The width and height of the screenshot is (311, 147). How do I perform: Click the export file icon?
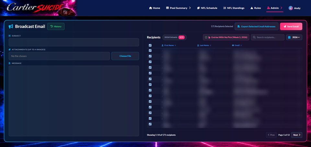point(239,26)
